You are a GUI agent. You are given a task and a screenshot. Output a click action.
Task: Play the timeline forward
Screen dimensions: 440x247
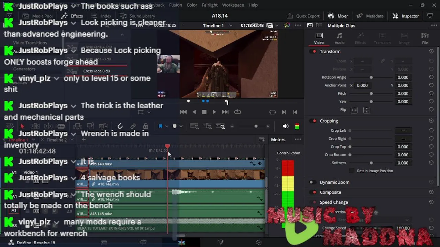point(214,112)
